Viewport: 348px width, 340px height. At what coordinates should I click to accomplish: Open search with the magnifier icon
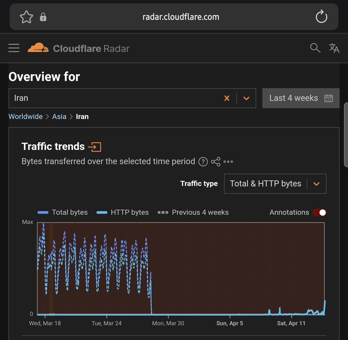click(315, 48)
